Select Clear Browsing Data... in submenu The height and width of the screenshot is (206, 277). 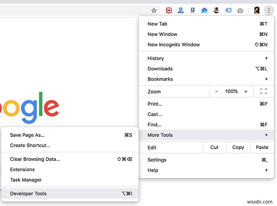coord(70,159)
